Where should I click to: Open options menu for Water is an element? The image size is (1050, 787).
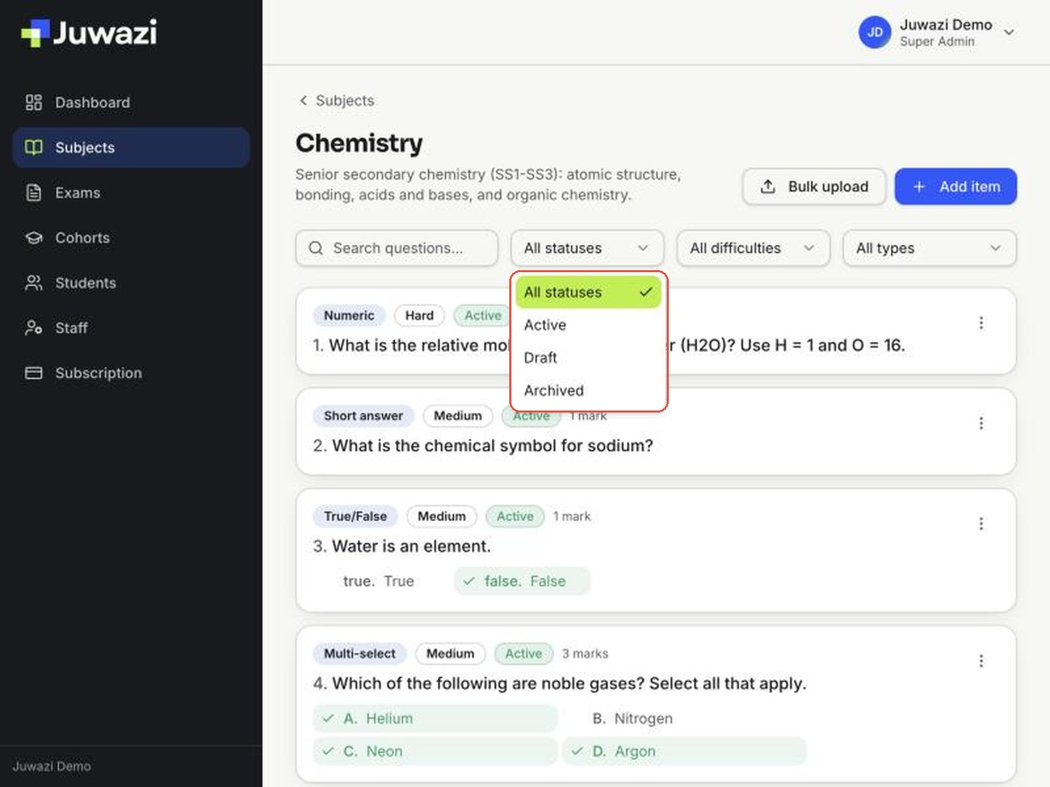[x=981, y=523]
